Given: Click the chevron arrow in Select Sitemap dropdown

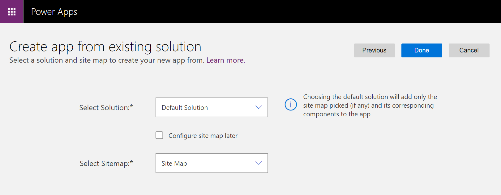Looking at the screenshot, I should 259,163.
